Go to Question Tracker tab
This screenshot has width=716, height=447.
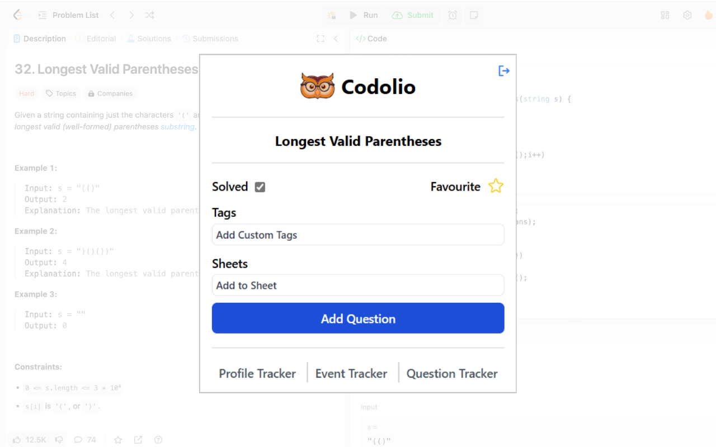(452, 373)
